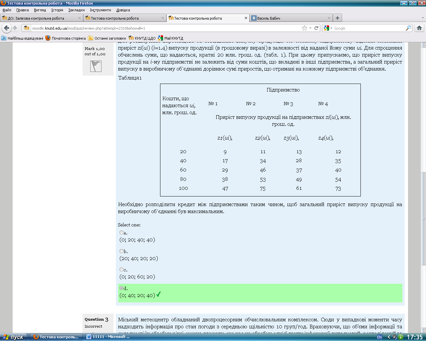This screenshot has height=341, width=426.
Task: Close the 'ДО: Залікова контрольна робота' tab
Action: pyautogui.click(x=80, y=18)
